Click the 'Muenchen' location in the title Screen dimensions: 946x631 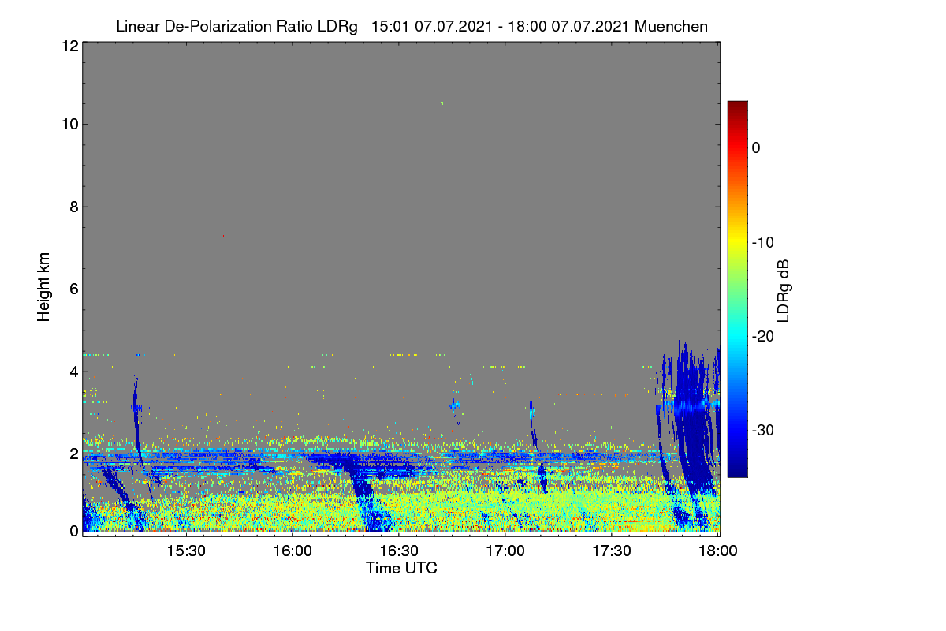pyautogui.click(x=671, y=26)
